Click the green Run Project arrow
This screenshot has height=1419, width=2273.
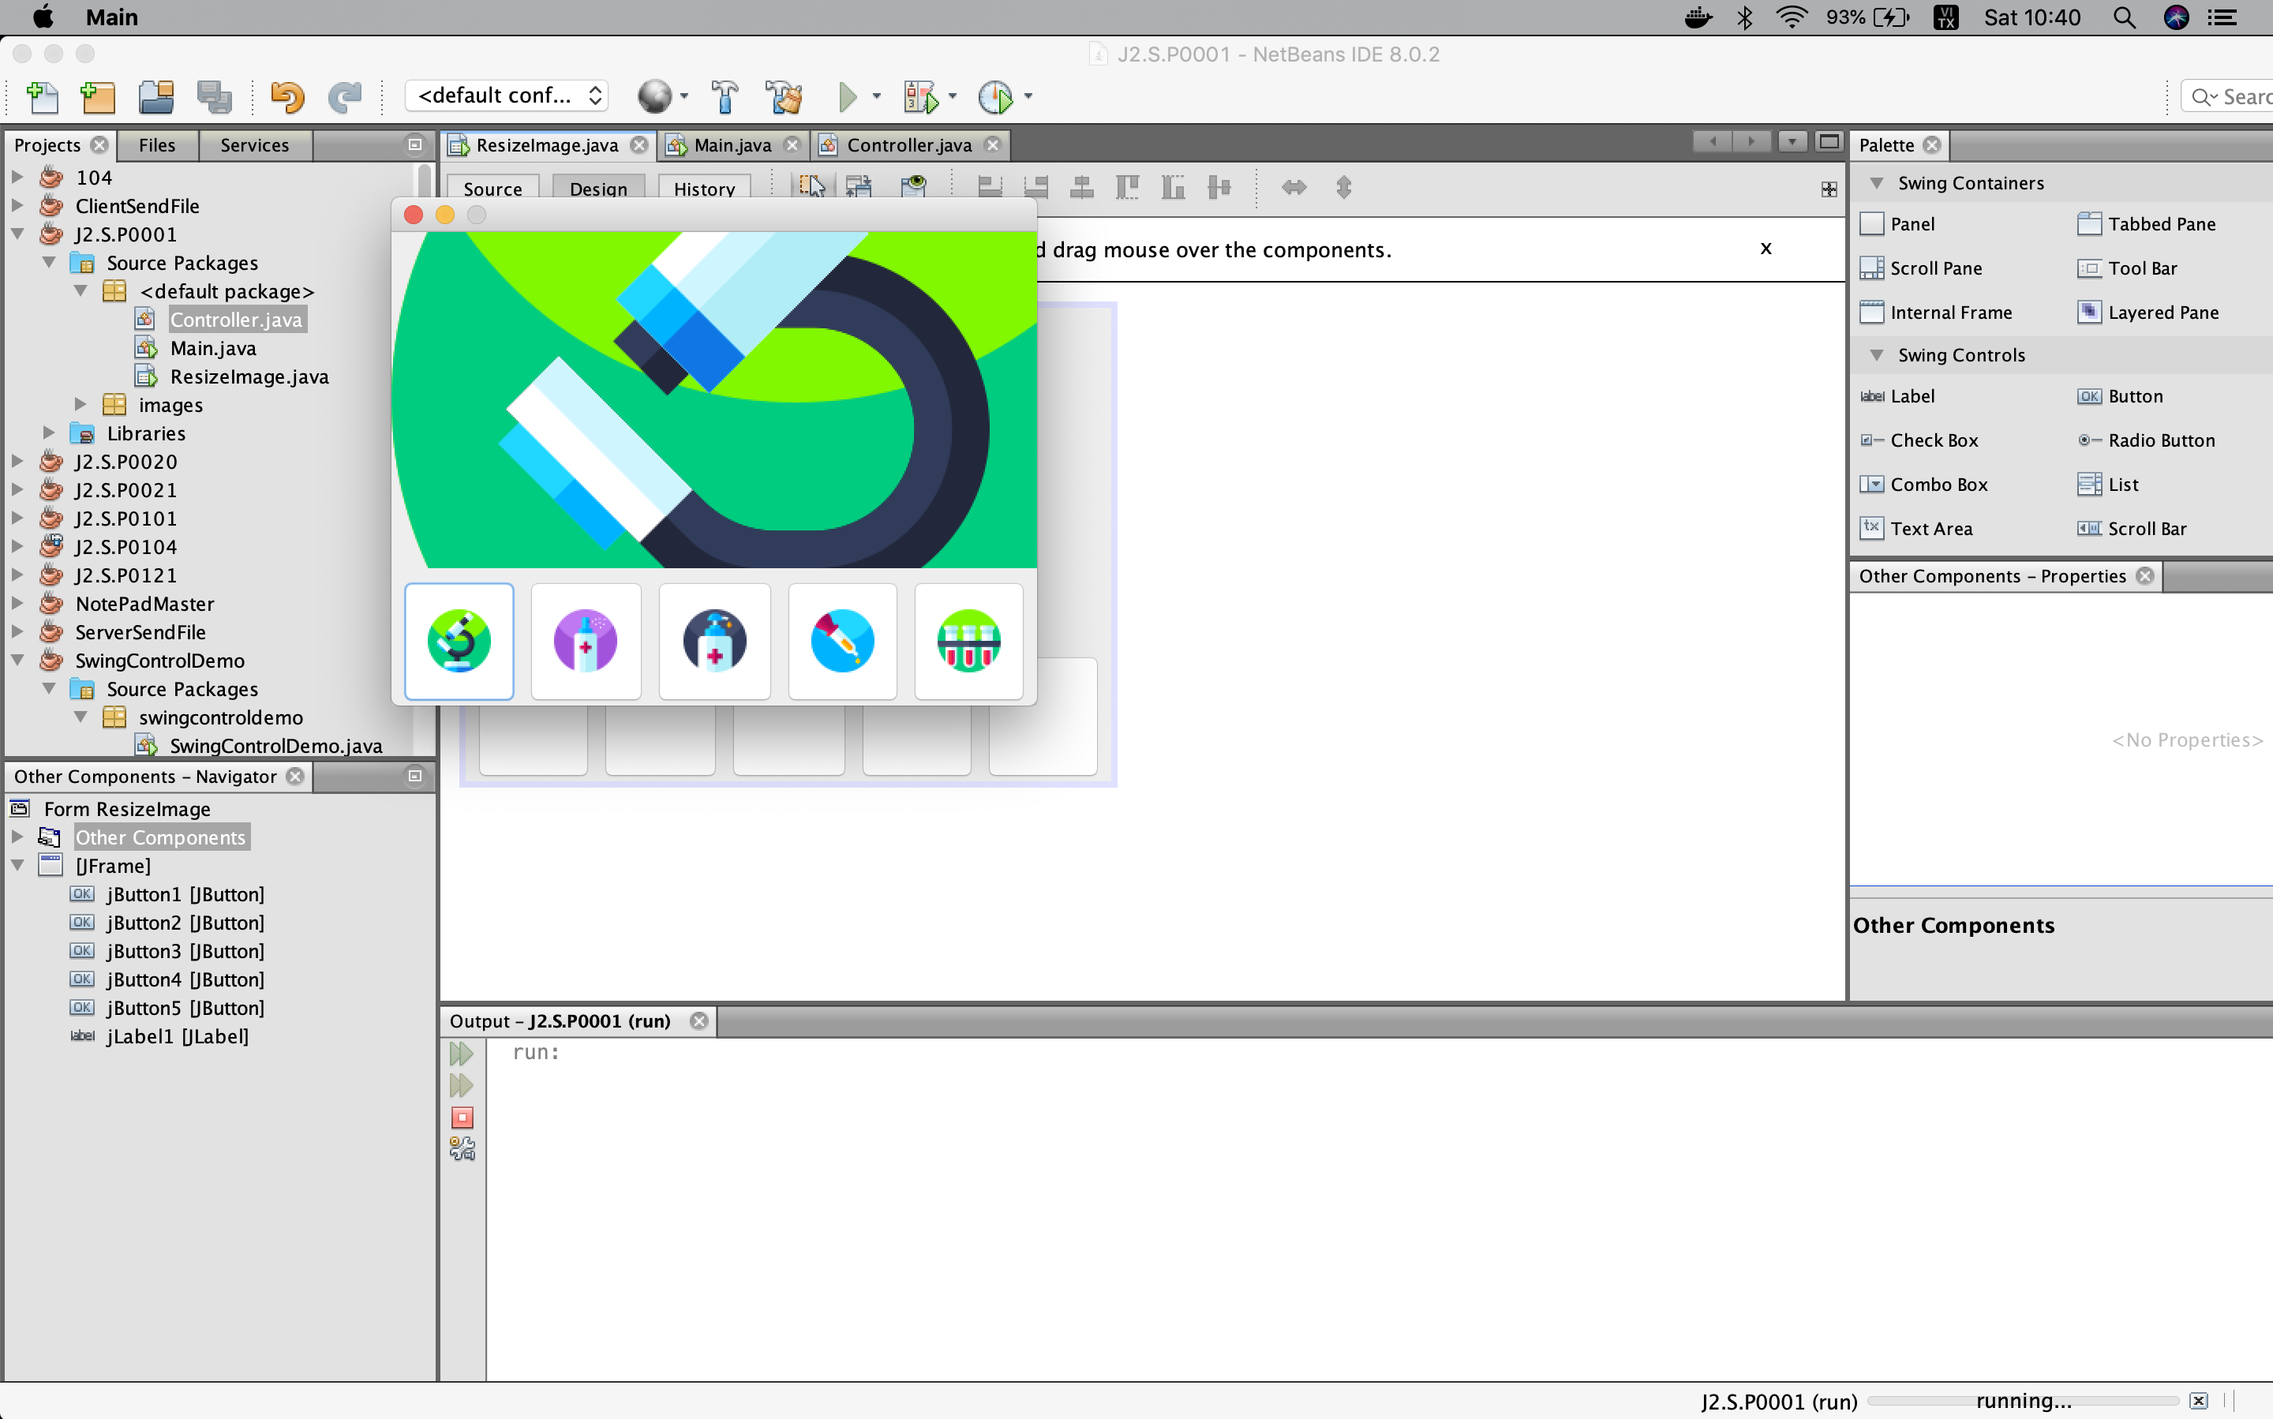tap(848, 96)
